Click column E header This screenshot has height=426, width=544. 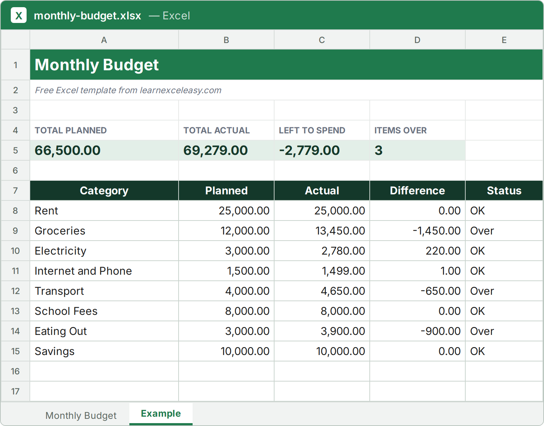(x=504, y=40)
